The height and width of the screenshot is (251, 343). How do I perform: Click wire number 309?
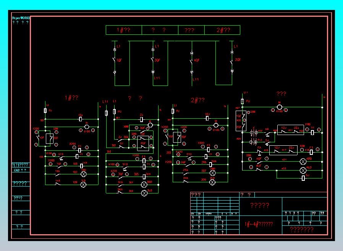point(131,191)
